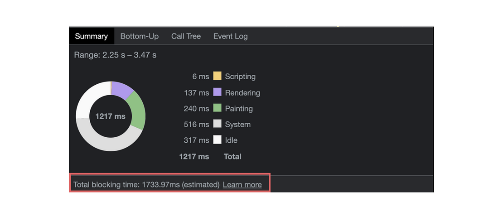Click the white Idle legend swatch
This screenshot has height=217, width=503.
point(217,140)
